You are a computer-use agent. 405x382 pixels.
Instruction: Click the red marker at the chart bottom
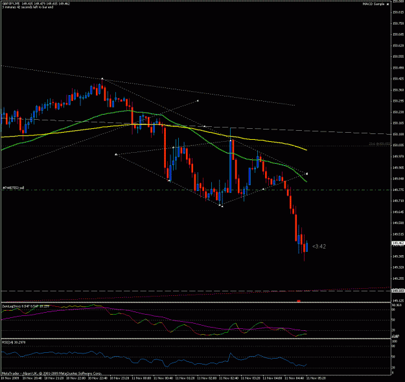(x=299, y=301)
